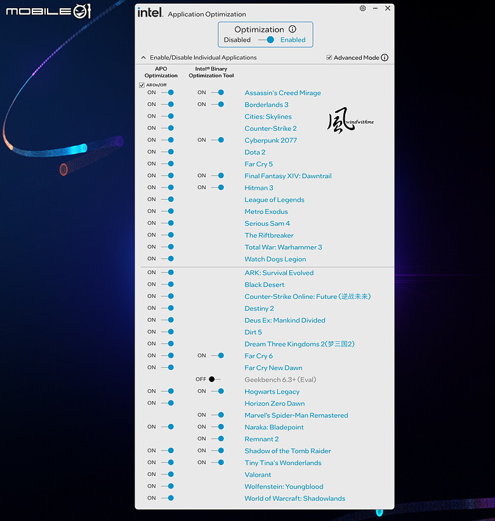Uncheck the All On/Off checkbox
The height and width of the screenshot is (521, 495).
click(x=142, y=85)
